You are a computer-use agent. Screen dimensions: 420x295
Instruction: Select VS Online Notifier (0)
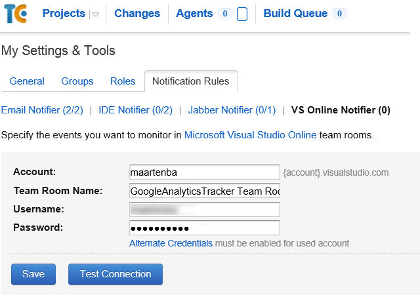click(x=341, y=110)
